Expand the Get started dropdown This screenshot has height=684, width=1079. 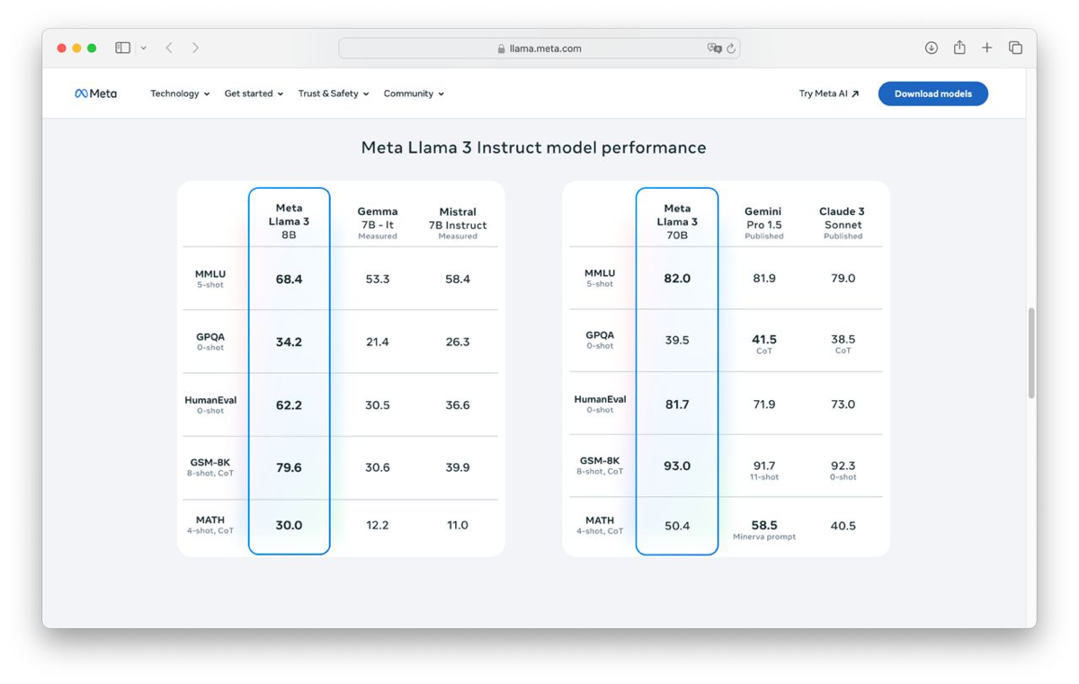click(x=254, y=93)
